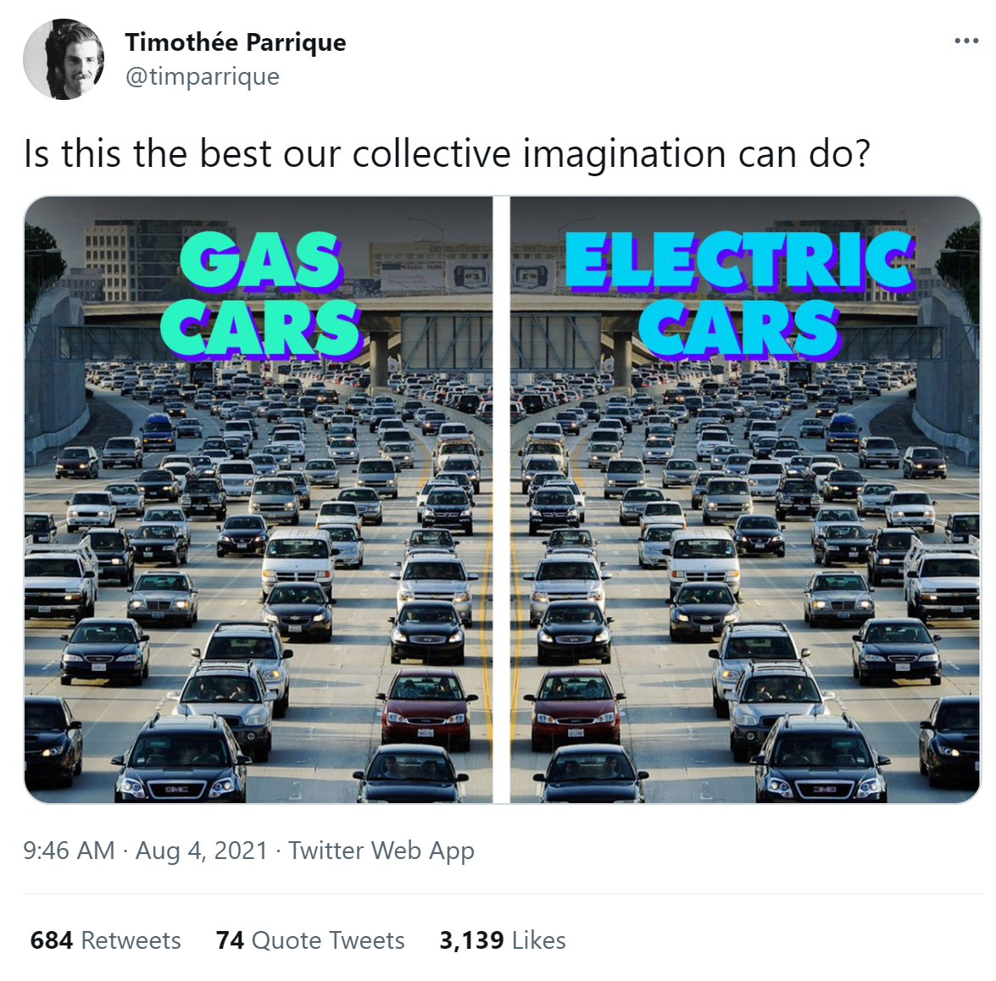This screenshot has width=996, height=981.
Task: Click the white divider between the images
Action: pyautogui.click(x=502, y=500)
